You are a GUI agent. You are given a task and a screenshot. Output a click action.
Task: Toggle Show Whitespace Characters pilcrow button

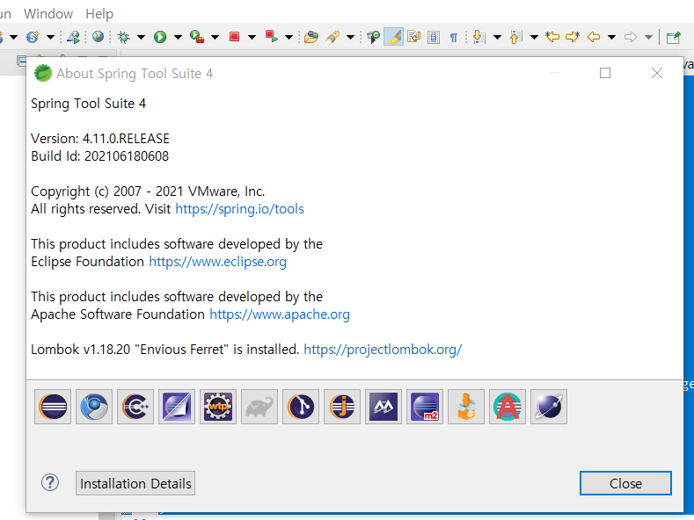[454, 37]
